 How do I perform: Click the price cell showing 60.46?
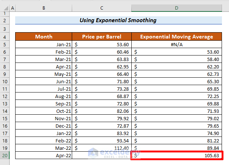(x=102, y=52)
